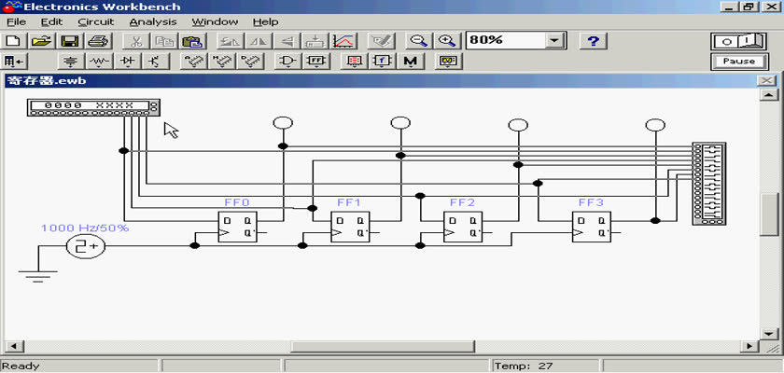Save the circuit with the floppy disk icon
Screen dimensions: 784x373
69,41
